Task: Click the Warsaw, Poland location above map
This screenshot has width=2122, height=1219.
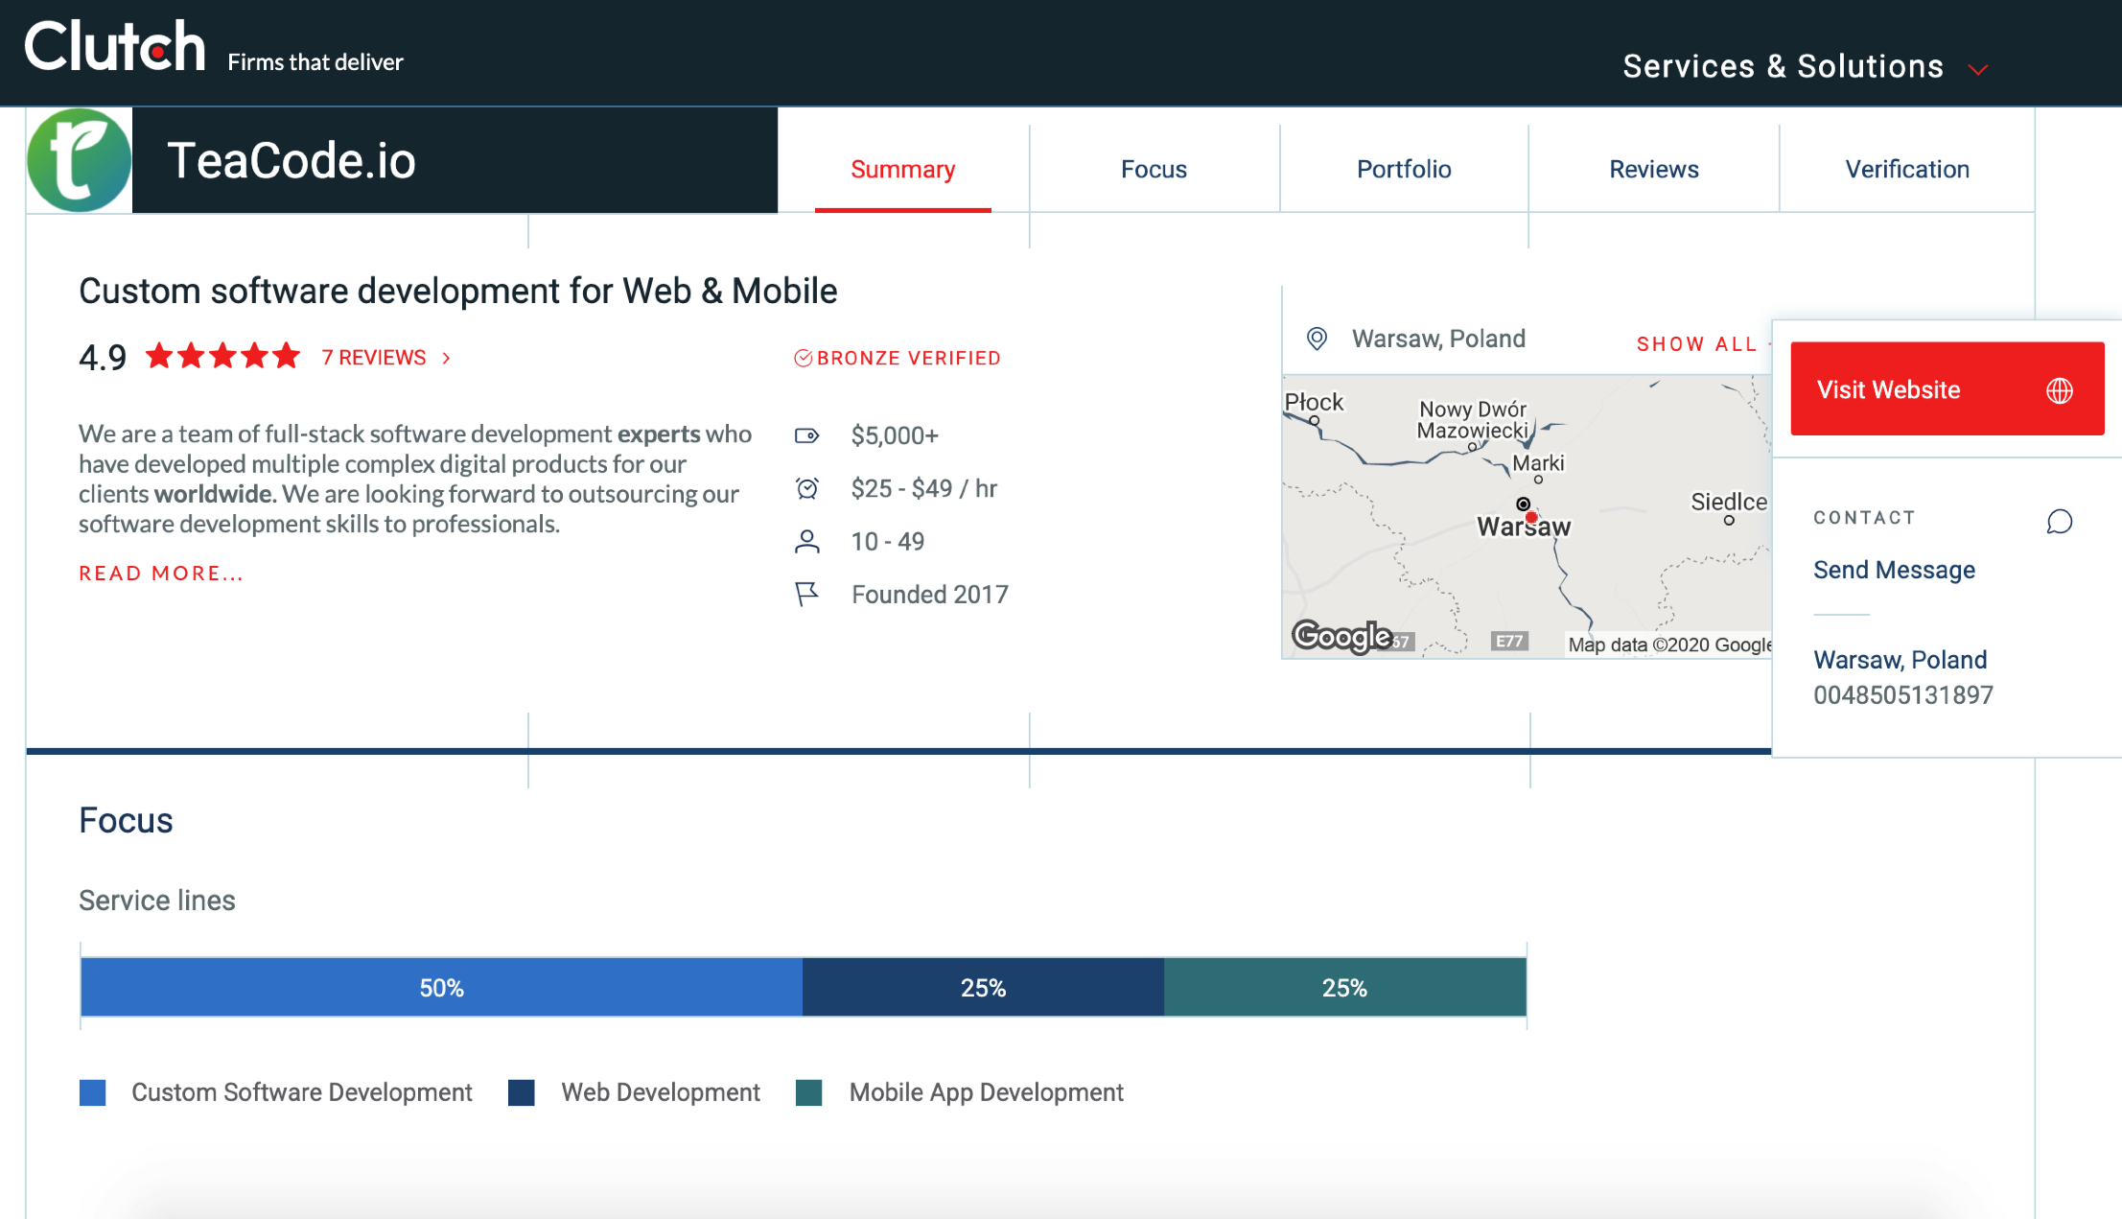Action: [x=1438, y=339]
